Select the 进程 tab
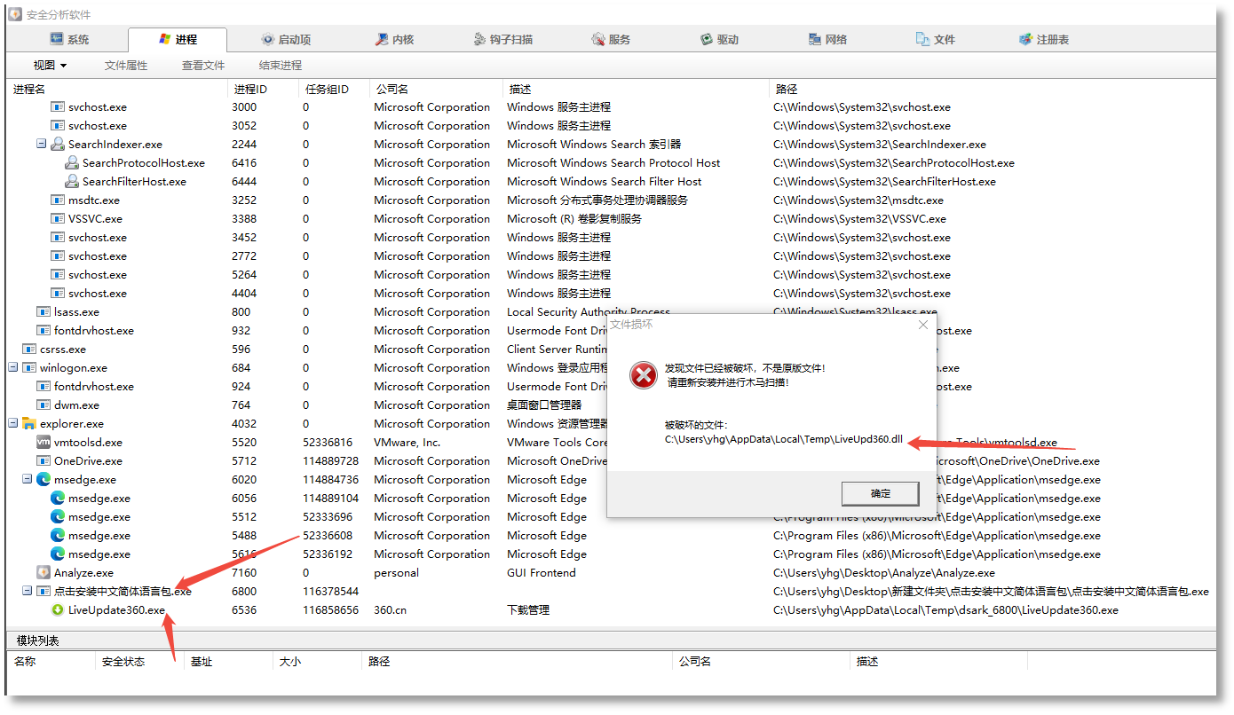 click(x=178, y=39)
